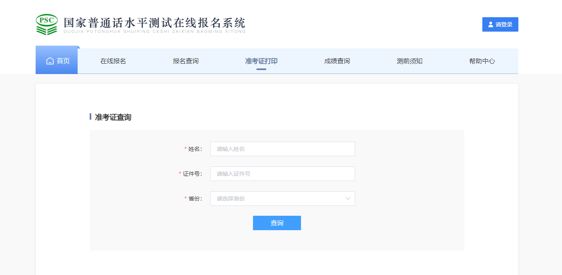
Task: Click the user icon on the login button
Action: [491, 24]
